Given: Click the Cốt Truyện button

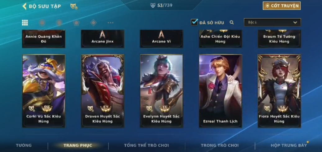Looking at the screenshot, I should coord(282,6).
